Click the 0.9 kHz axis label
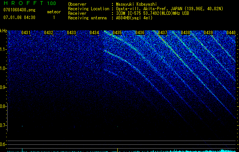The height and width of the screenshot is (152, 239). tap(2, 87)
